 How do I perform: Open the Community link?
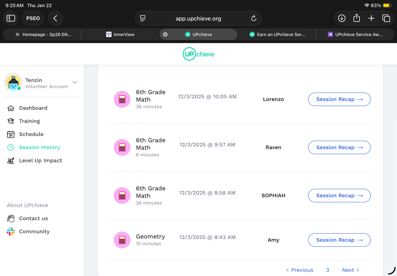coord(34,232)
